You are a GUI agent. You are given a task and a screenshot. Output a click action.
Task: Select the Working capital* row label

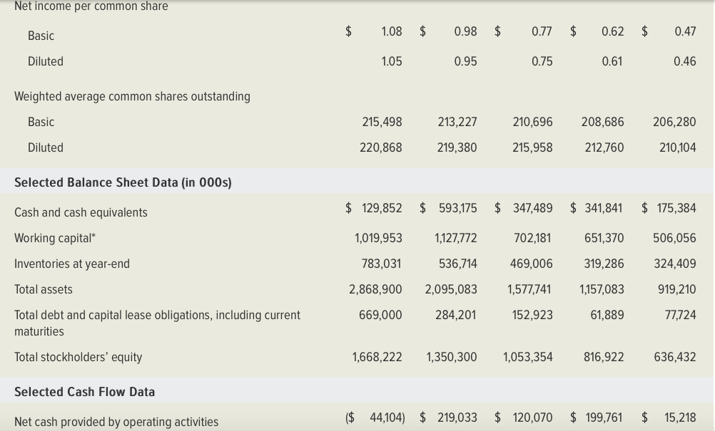pyautogui.click(x=54, y=238)
